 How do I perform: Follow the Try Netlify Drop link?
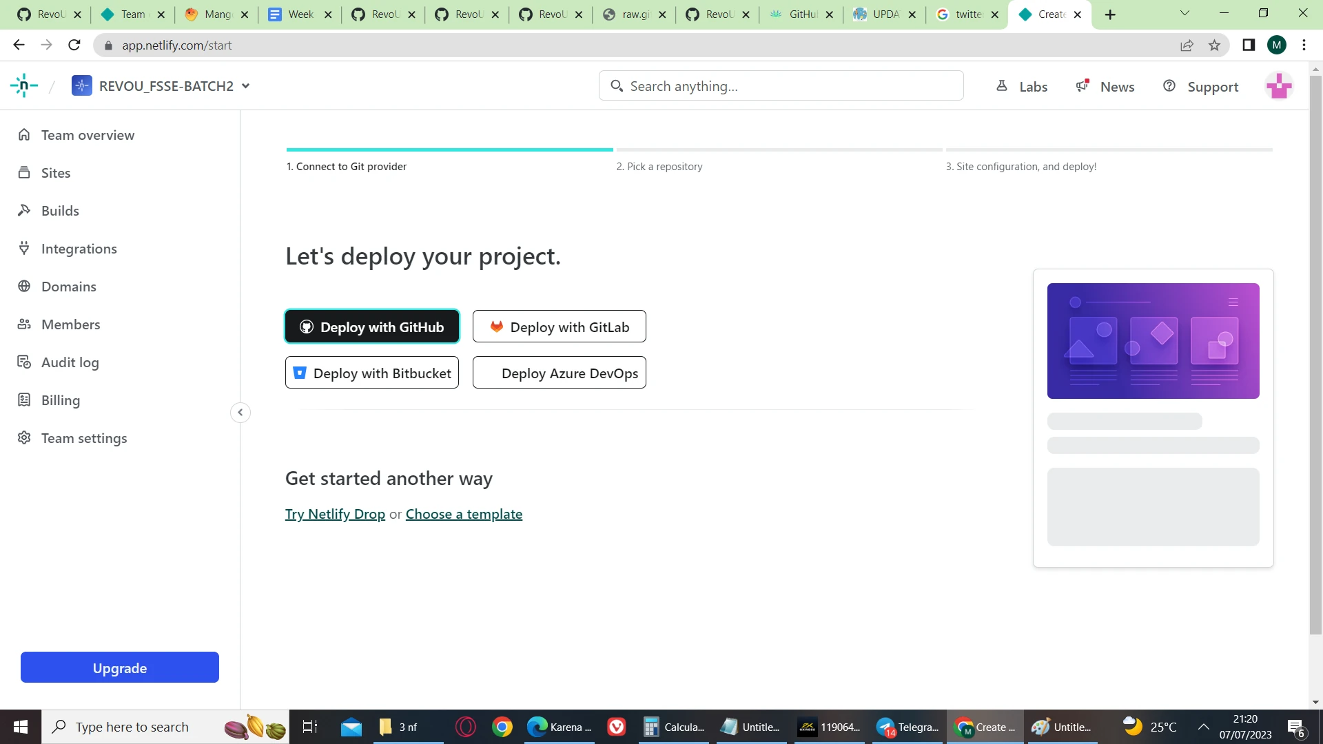point(335,514)
